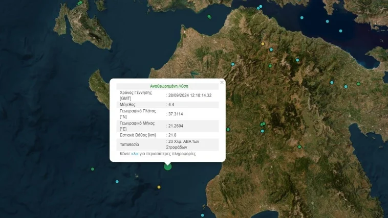The image size is (388, 218).
Task: Open the κλικ link for more information
Action: point(135,153)
